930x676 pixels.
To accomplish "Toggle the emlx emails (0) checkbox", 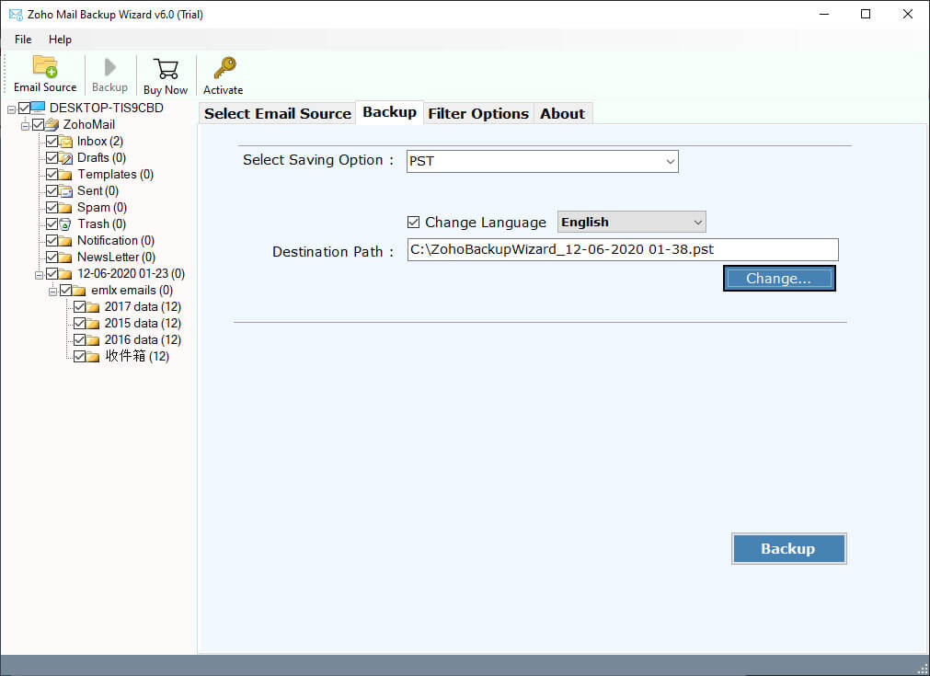I will point(65,291).
